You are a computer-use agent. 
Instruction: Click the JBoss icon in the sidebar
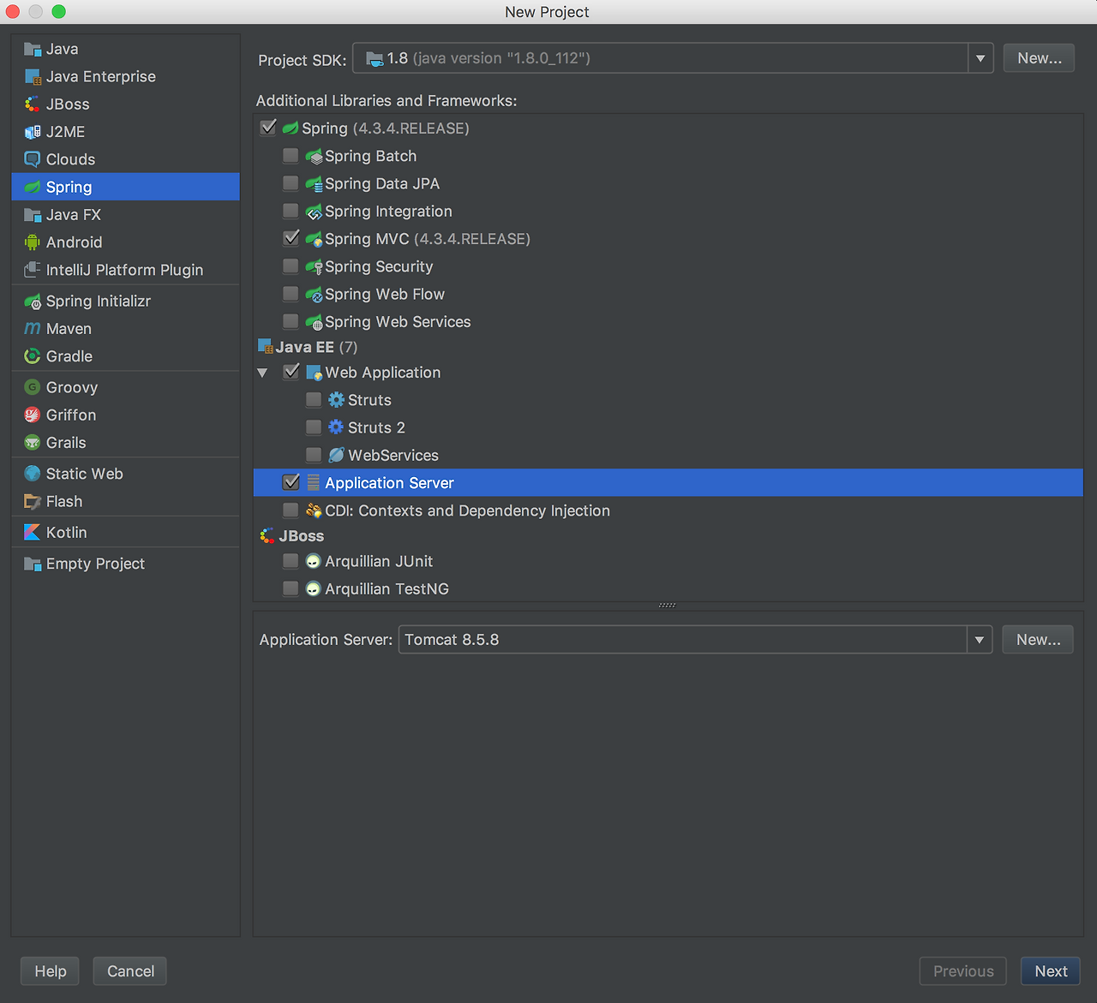coord(33,104)
